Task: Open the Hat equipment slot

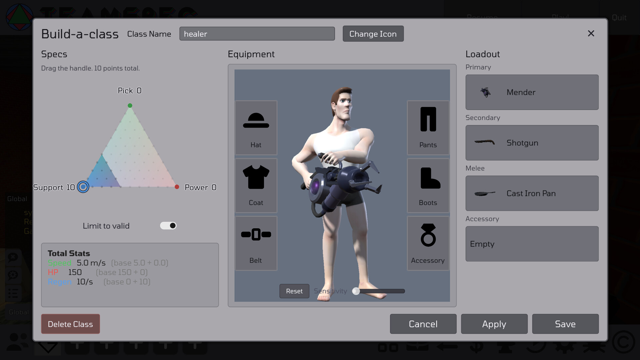Action: pos(256,128)
